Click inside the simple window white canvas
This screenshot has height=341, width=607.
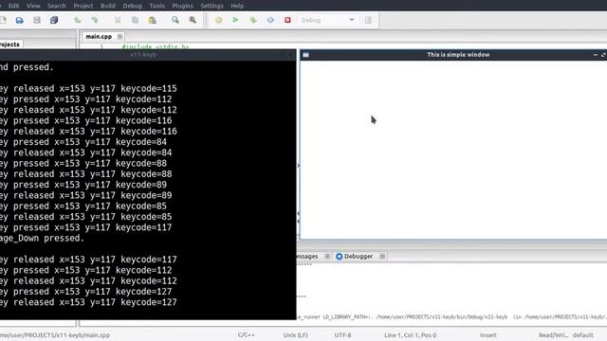pos(453,150)
